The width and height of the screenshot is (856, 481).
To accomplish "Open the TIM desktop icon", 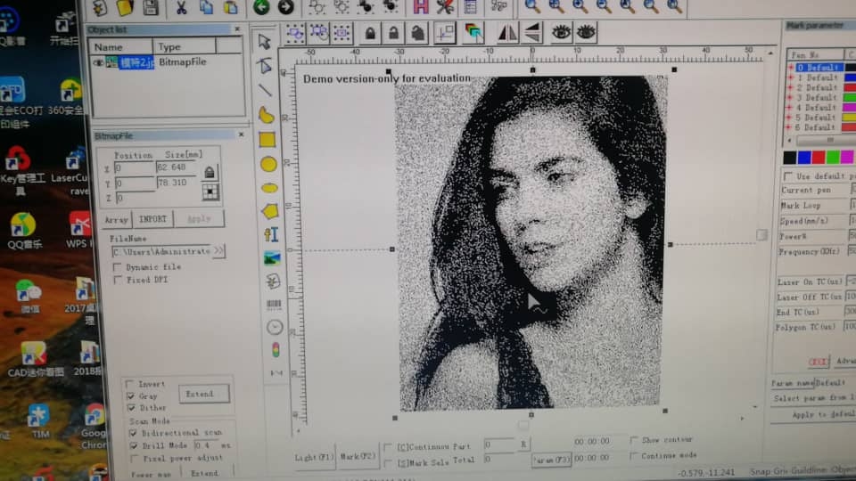I will [38, 421].
